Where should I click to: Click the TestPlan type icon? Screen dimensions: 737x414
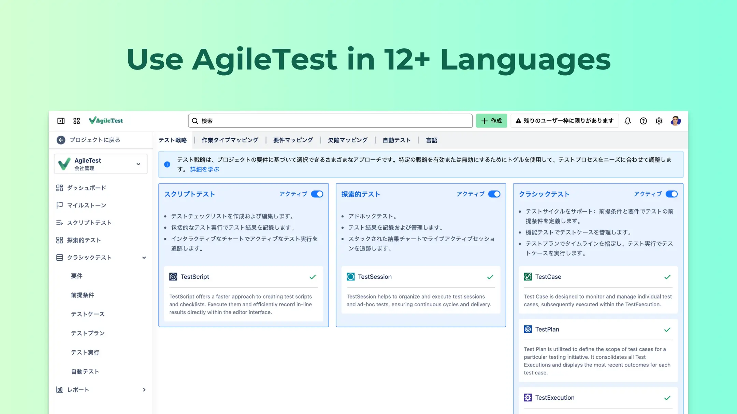pos(528,329)
